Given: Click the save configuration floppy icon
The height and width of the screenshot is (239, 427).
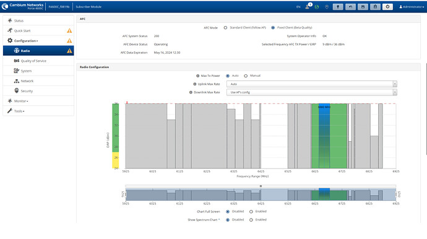Looking at the screenshot, I should 363,7.
